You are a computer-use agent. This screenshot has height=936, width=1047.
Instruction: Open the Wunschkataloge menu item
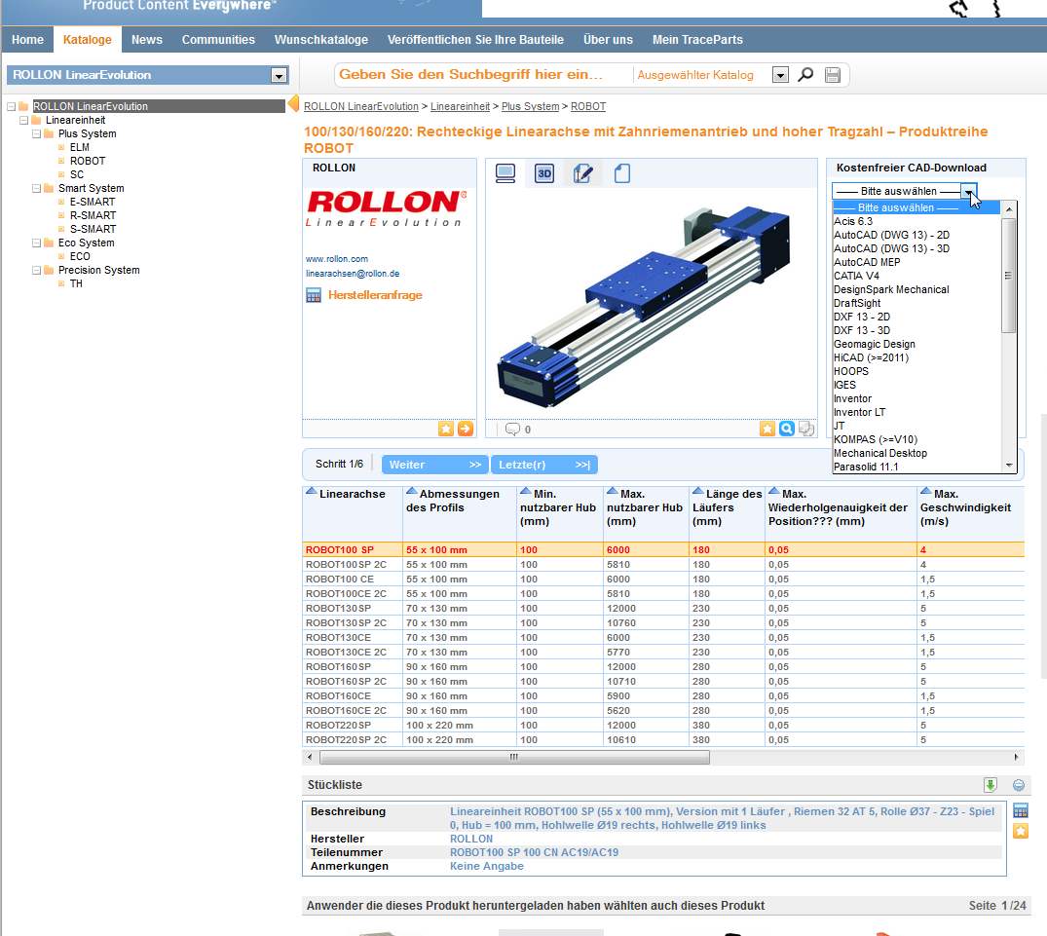point(321,39)
